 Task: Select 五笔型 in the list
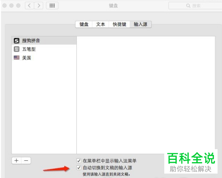point(44,49)
